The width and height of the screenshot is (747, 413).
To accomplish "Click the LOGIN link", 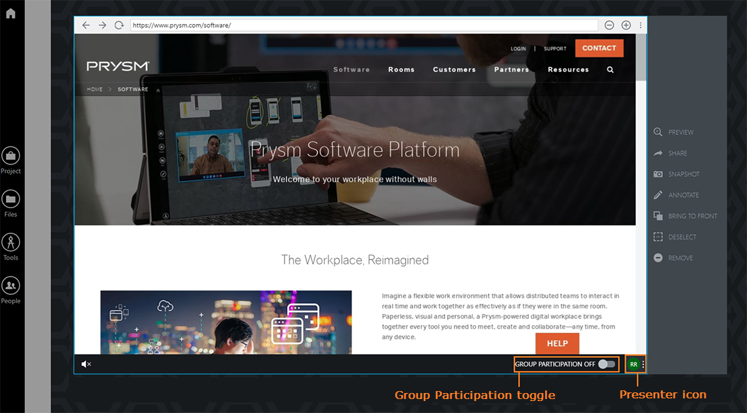I will (518, 49).
